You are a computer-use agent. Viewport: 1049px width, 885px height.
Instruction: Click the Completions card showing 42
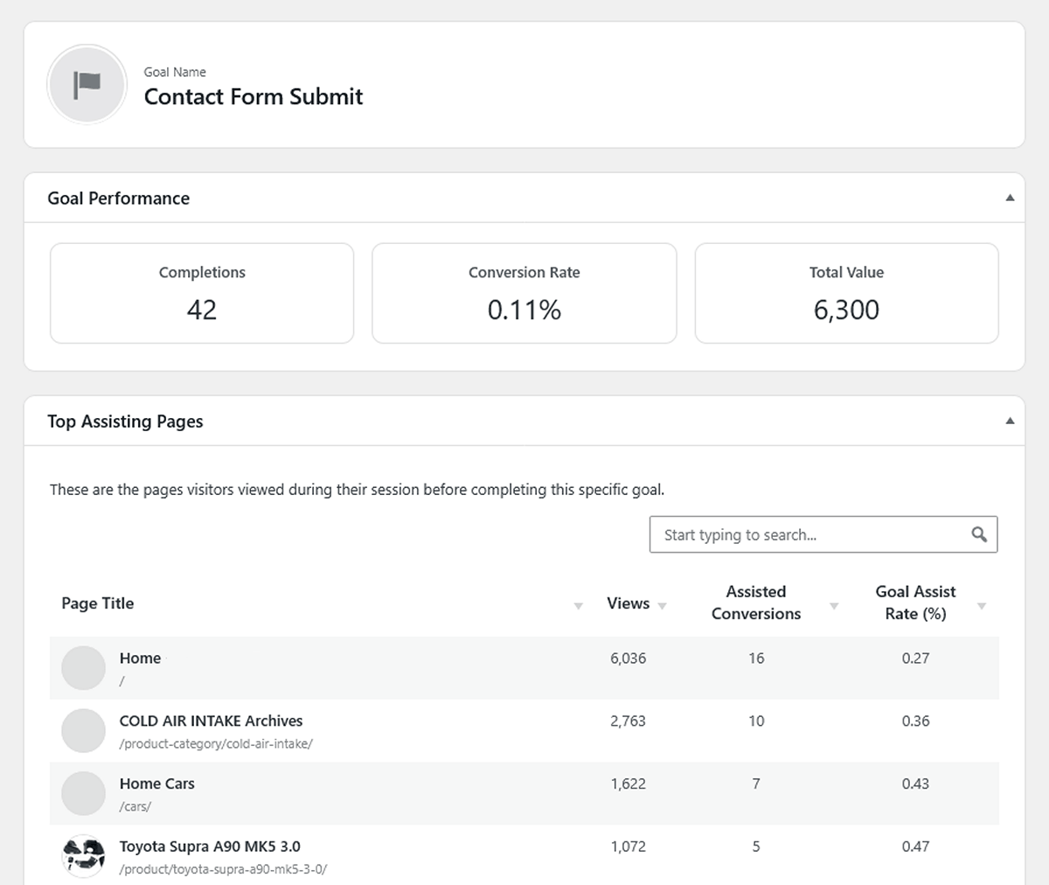[x=202, y=293]
